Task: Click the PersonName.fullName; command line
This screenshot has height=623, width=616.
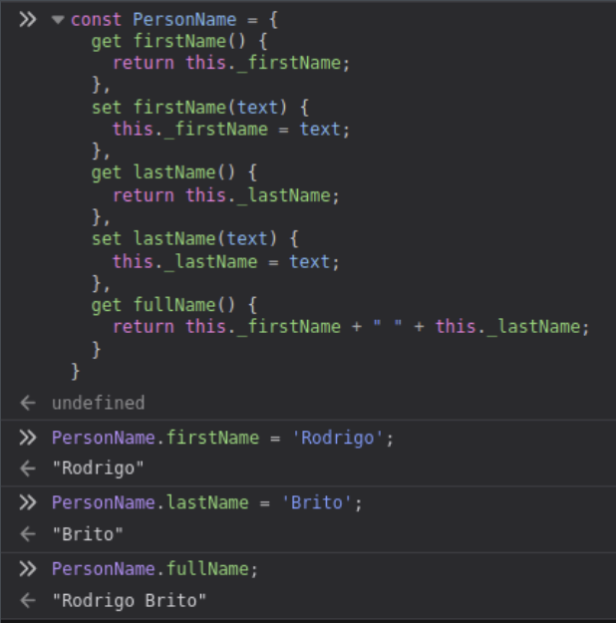Action: pyautogui.click(x=154, y=569)
